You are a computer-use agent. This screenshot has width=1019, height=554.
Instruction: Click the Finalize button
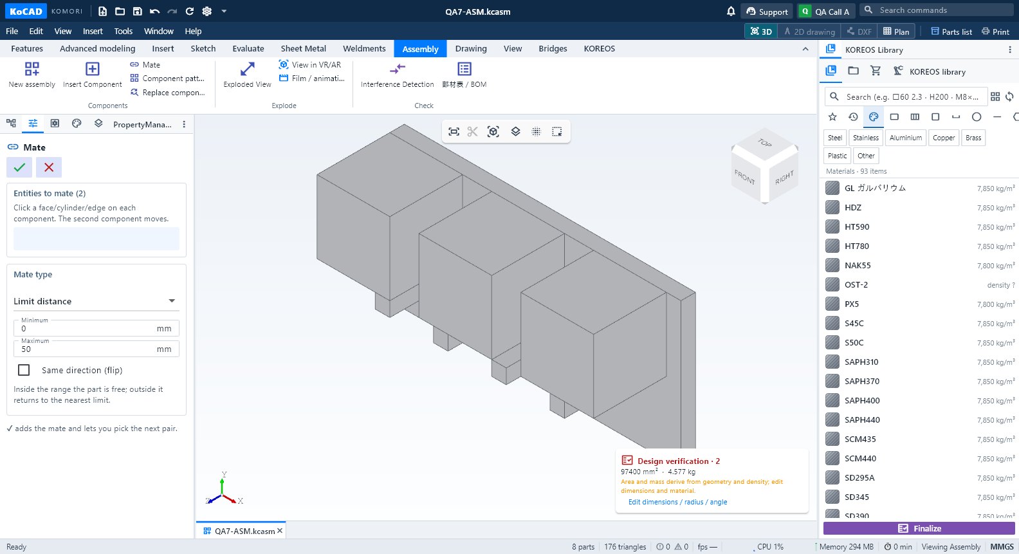pos(919,528)
